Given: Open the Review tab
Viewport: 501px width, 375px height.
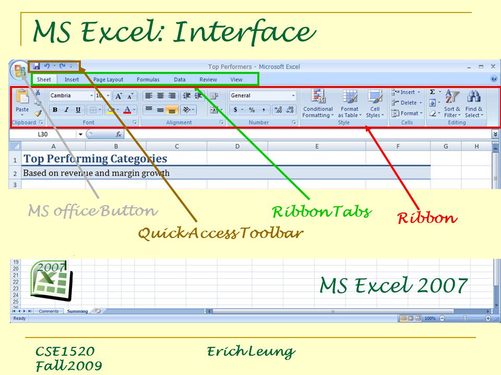Looking at the screenshot, I should pyautogui.click(x=208, y=79).
